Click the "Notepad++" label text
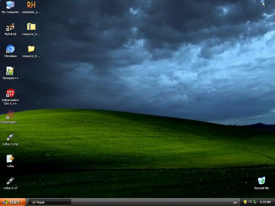The width and height of the screenshot is (275, 206). (10, 78)
